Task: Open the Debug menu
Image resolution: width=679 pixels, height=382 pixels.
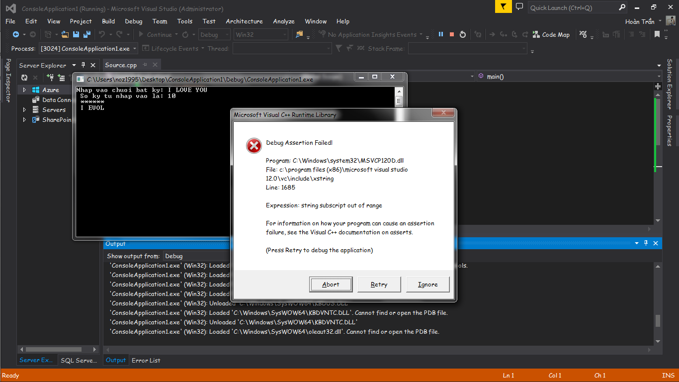Action: pyautogui.click(x=133, y=21)
